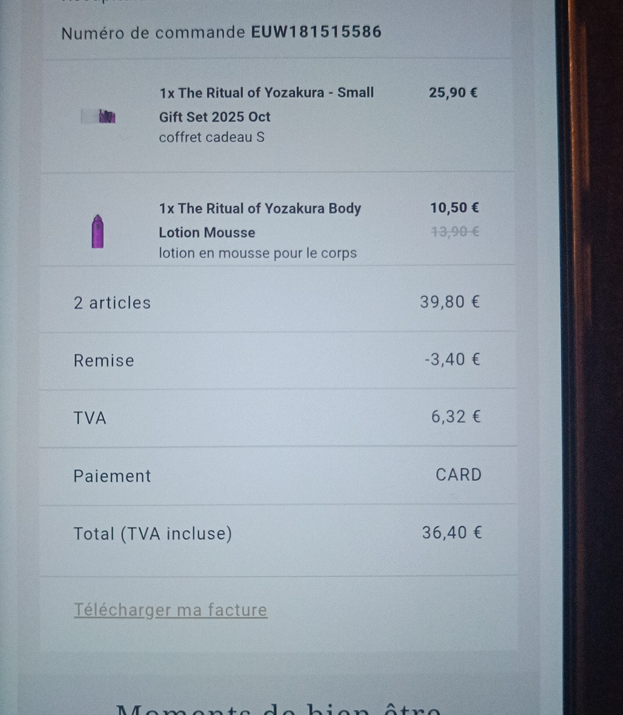Click the 2 articles row label
The image size is (623, 715).
pyautogui.click(x=112, y=303)
